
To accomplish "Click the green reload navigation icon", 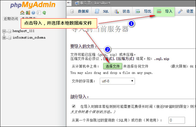I will pyautogui.click(x=44, y=13).
